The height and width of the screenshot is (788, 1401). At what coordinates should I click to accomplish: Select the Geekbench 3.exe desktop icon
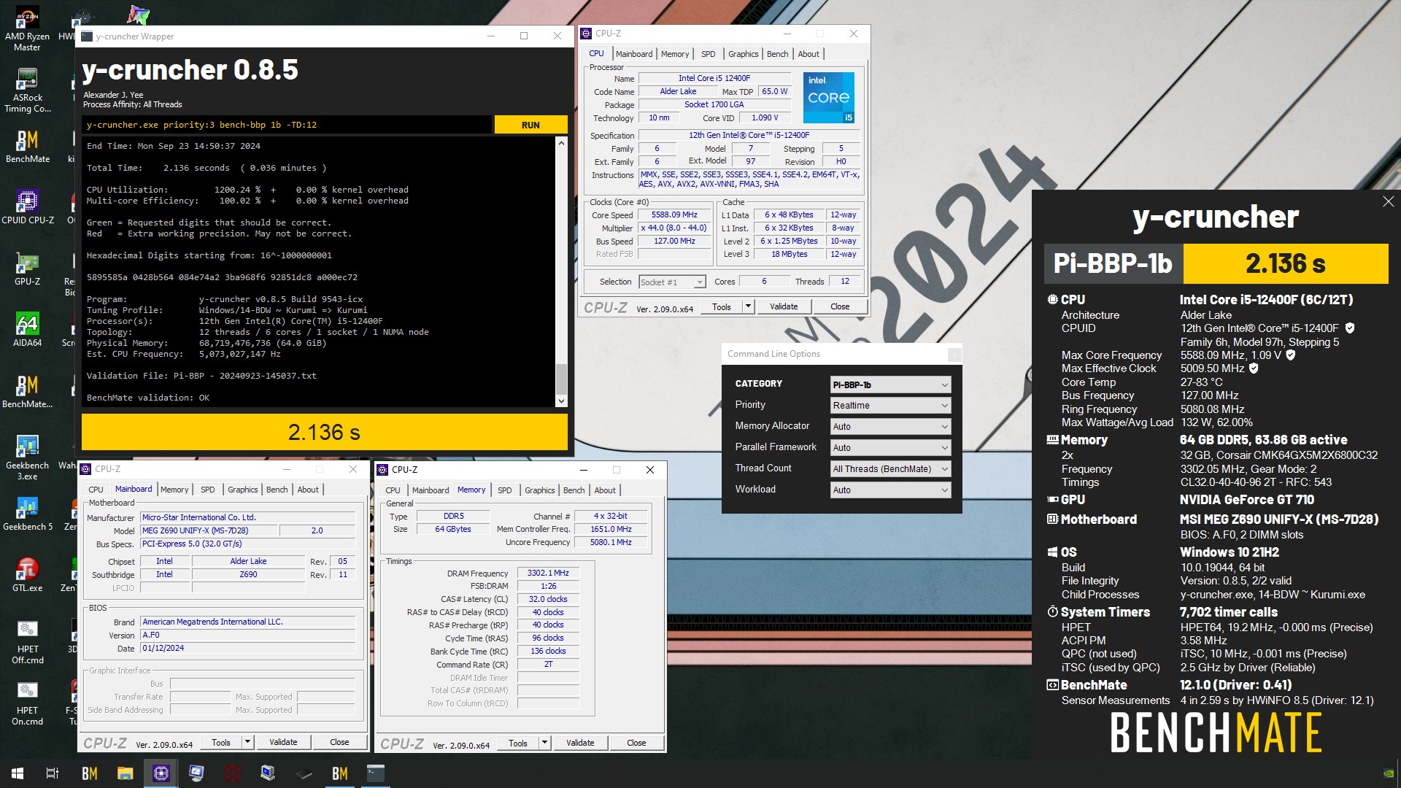27,457
